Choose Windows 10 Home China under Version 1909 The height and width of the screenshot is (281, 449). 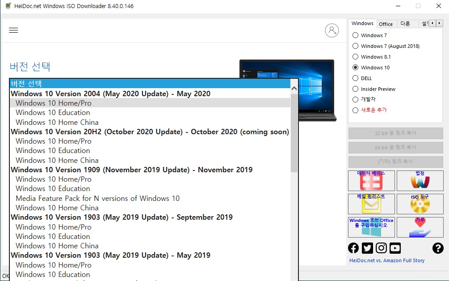point(150,208)
